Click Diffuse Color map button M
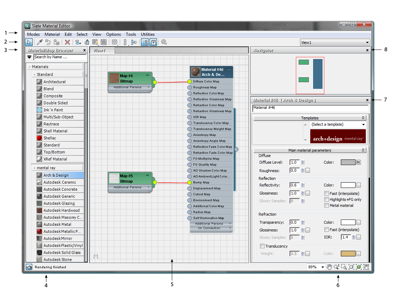 (358, 162)
